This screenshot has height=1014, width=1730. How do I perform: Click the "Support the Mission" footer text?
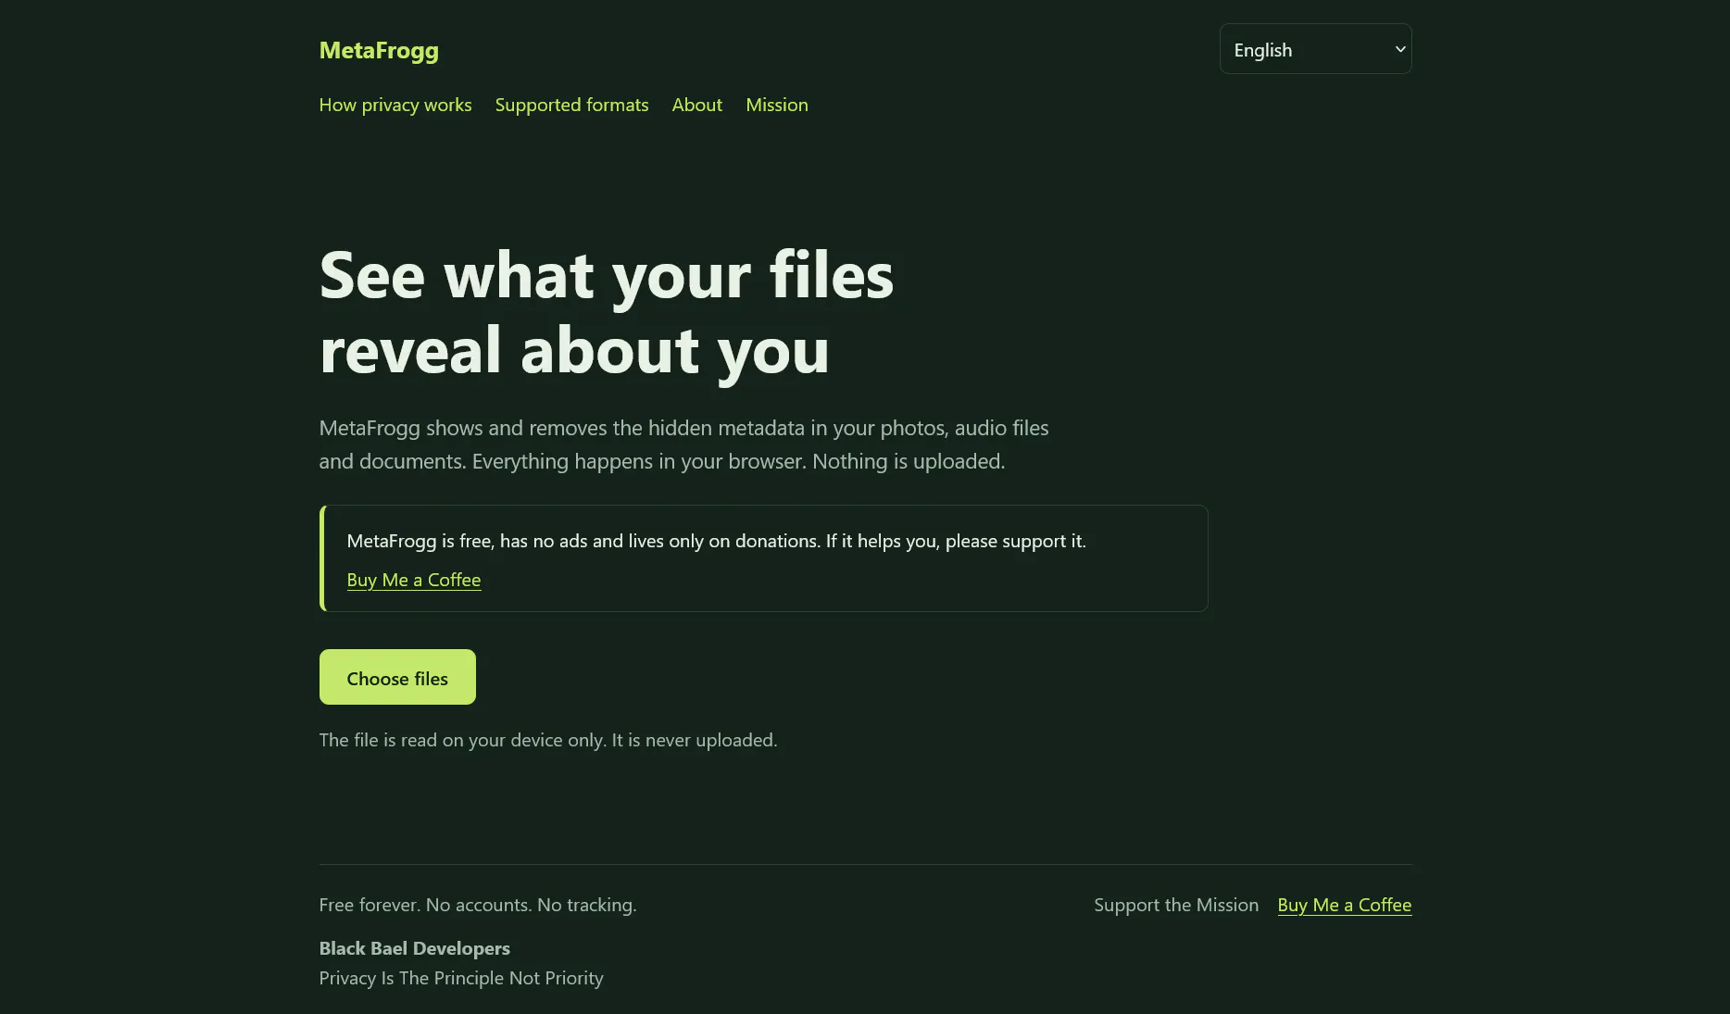point(1176,905)
